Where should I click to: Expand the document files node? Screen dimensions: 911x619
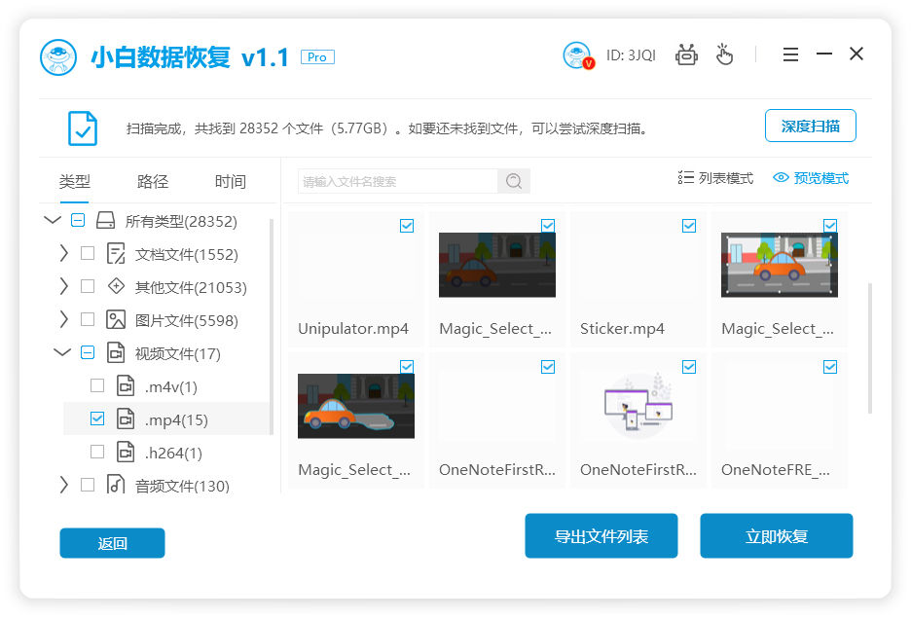click(x=64, y=253)
